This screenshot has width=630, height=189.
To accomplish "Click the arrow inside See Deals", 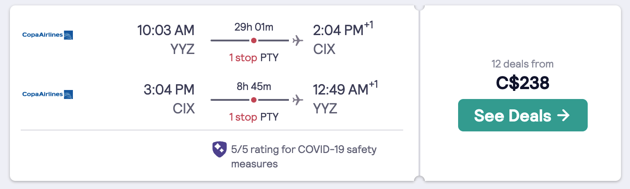I will (563, 116).
